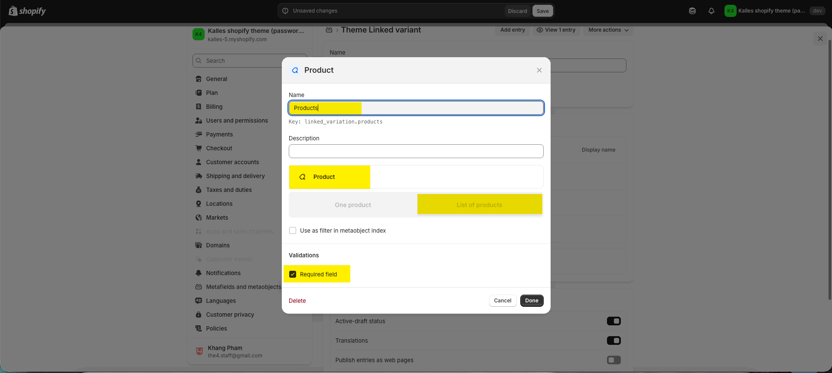The width and height of the screenshot is (832, 373).
Task: Click the Shopify logo
Action: pyautogui.click(x=27, y=11)
